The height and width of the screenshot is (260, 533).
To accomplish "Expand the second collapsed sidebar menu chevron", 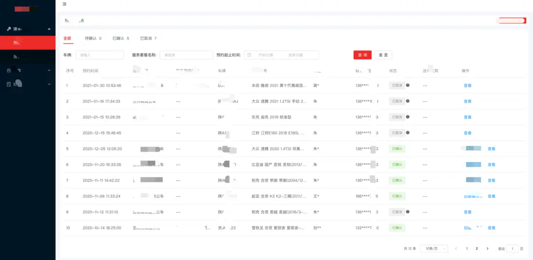I will pyautogui.click(x=49, y=70).
